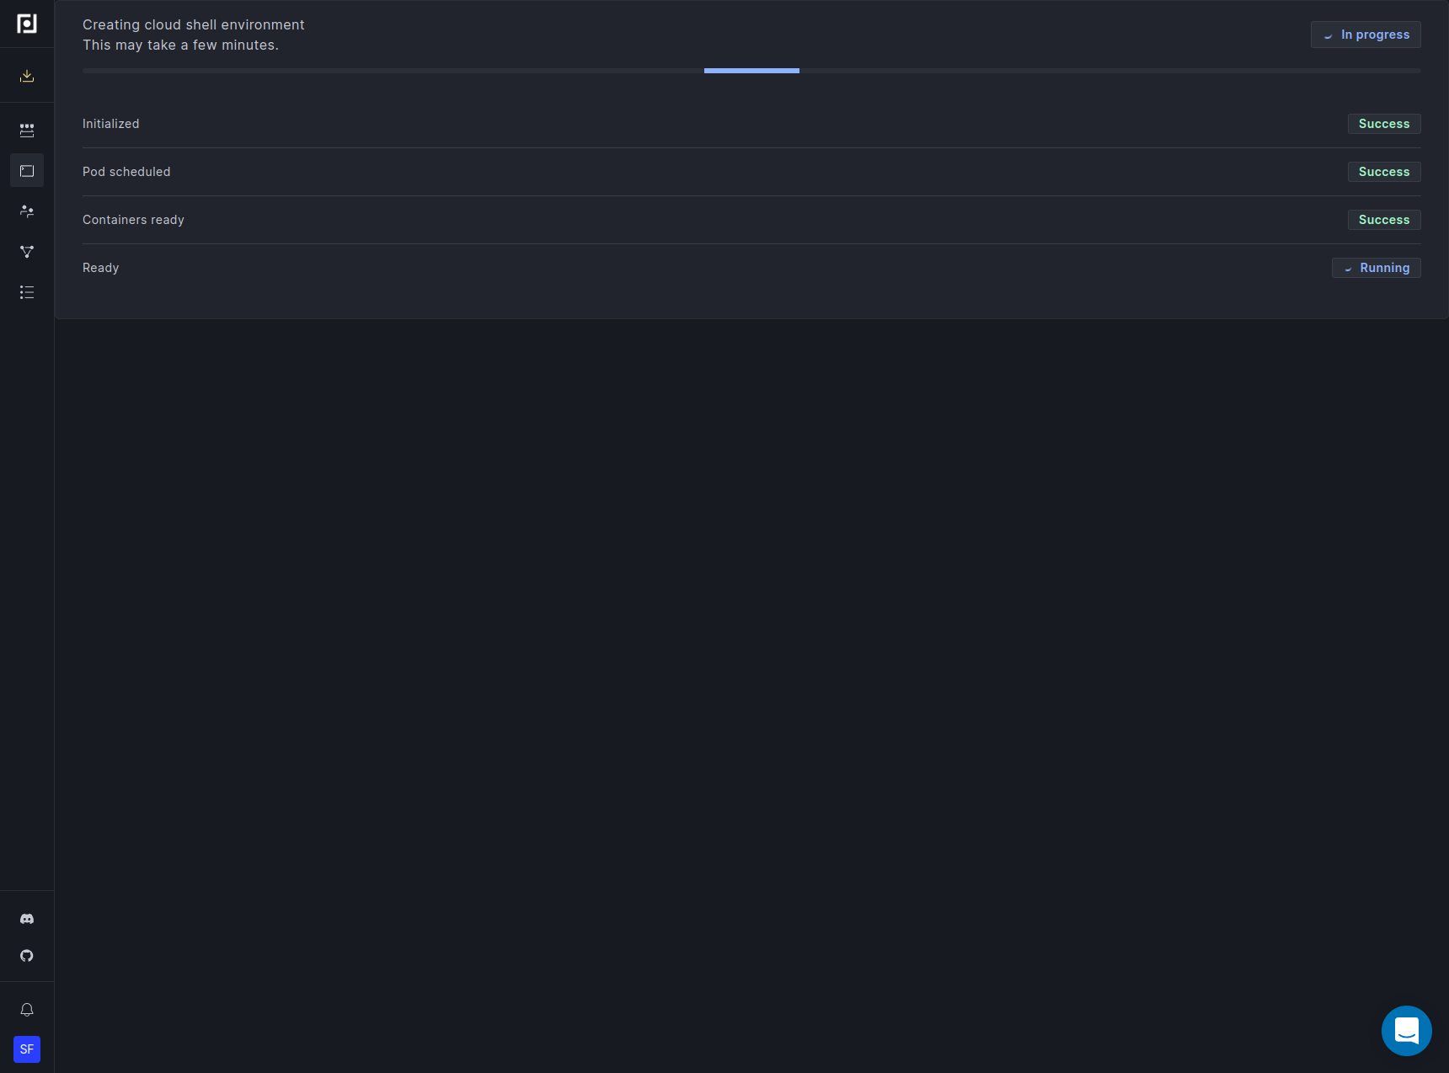The height and width of the screenshot is (1073, 1449).
Task: Select the Initialized step label
Action: 111,124
